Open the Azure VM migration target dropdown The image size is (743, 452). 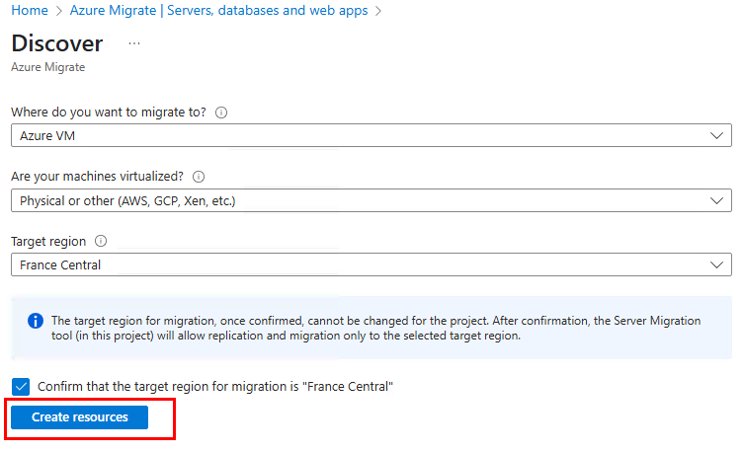[371, 136]
